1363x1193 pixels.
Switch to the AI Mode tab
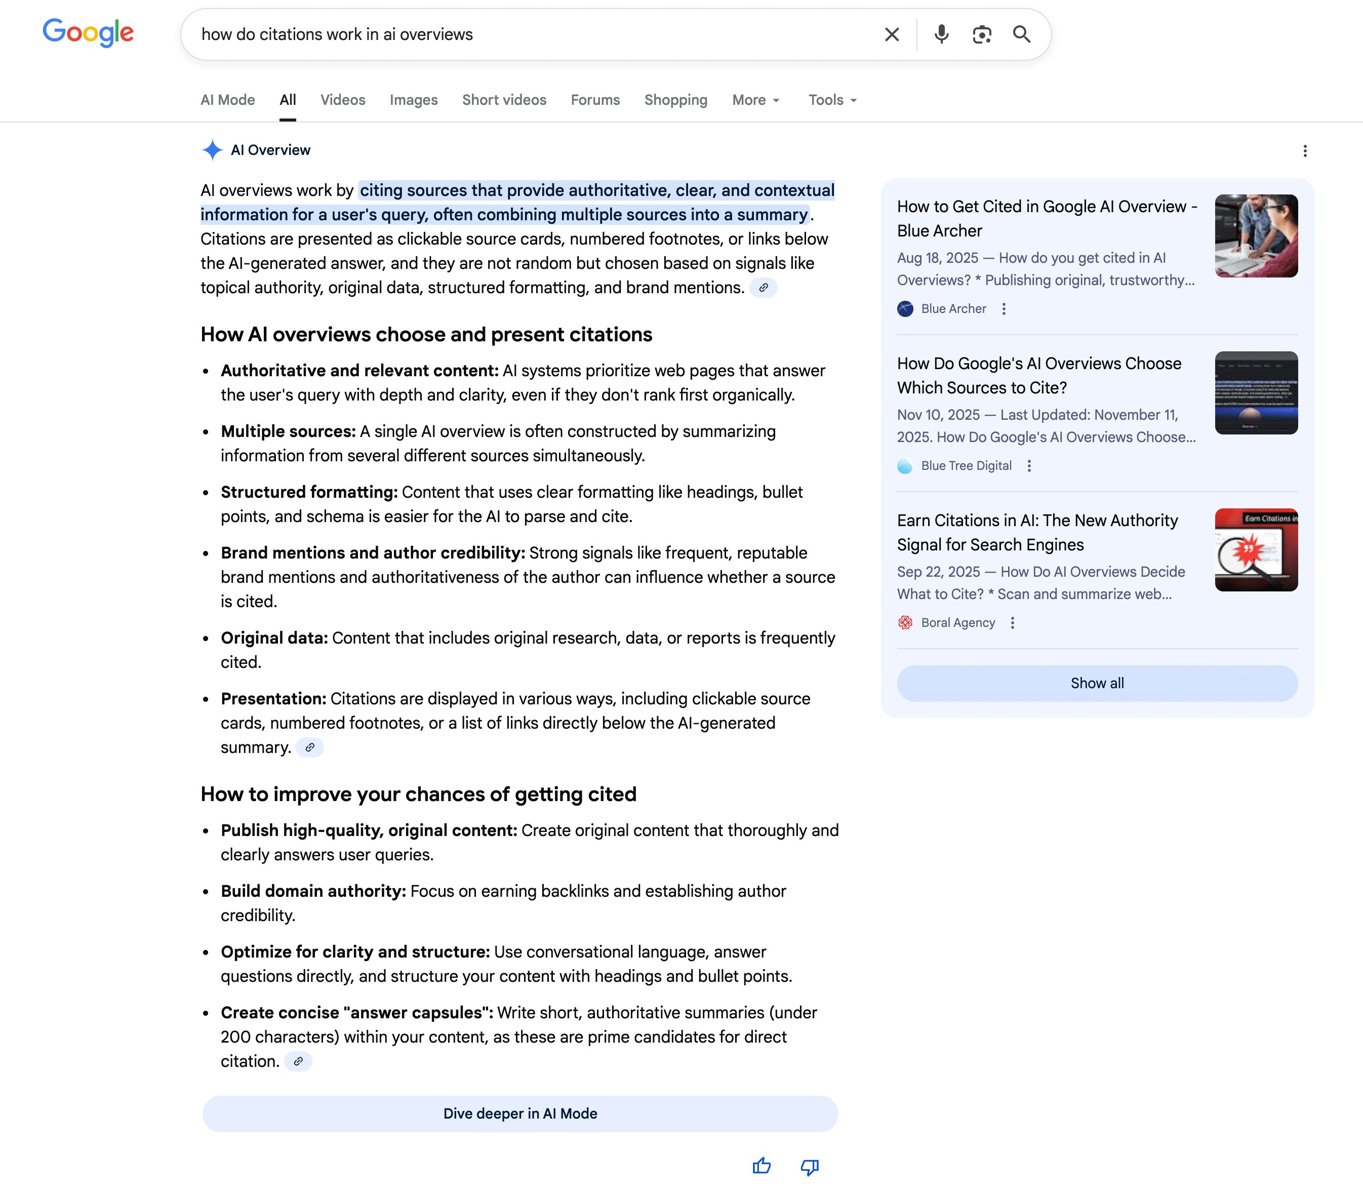pyautogui.click(x=228, y=100)
